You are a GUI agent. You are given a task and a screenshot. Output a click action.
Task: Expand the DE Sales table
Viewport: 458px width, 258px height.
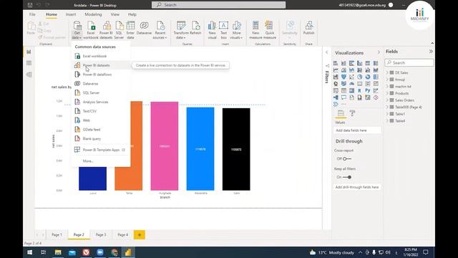(x=387, y=72)
